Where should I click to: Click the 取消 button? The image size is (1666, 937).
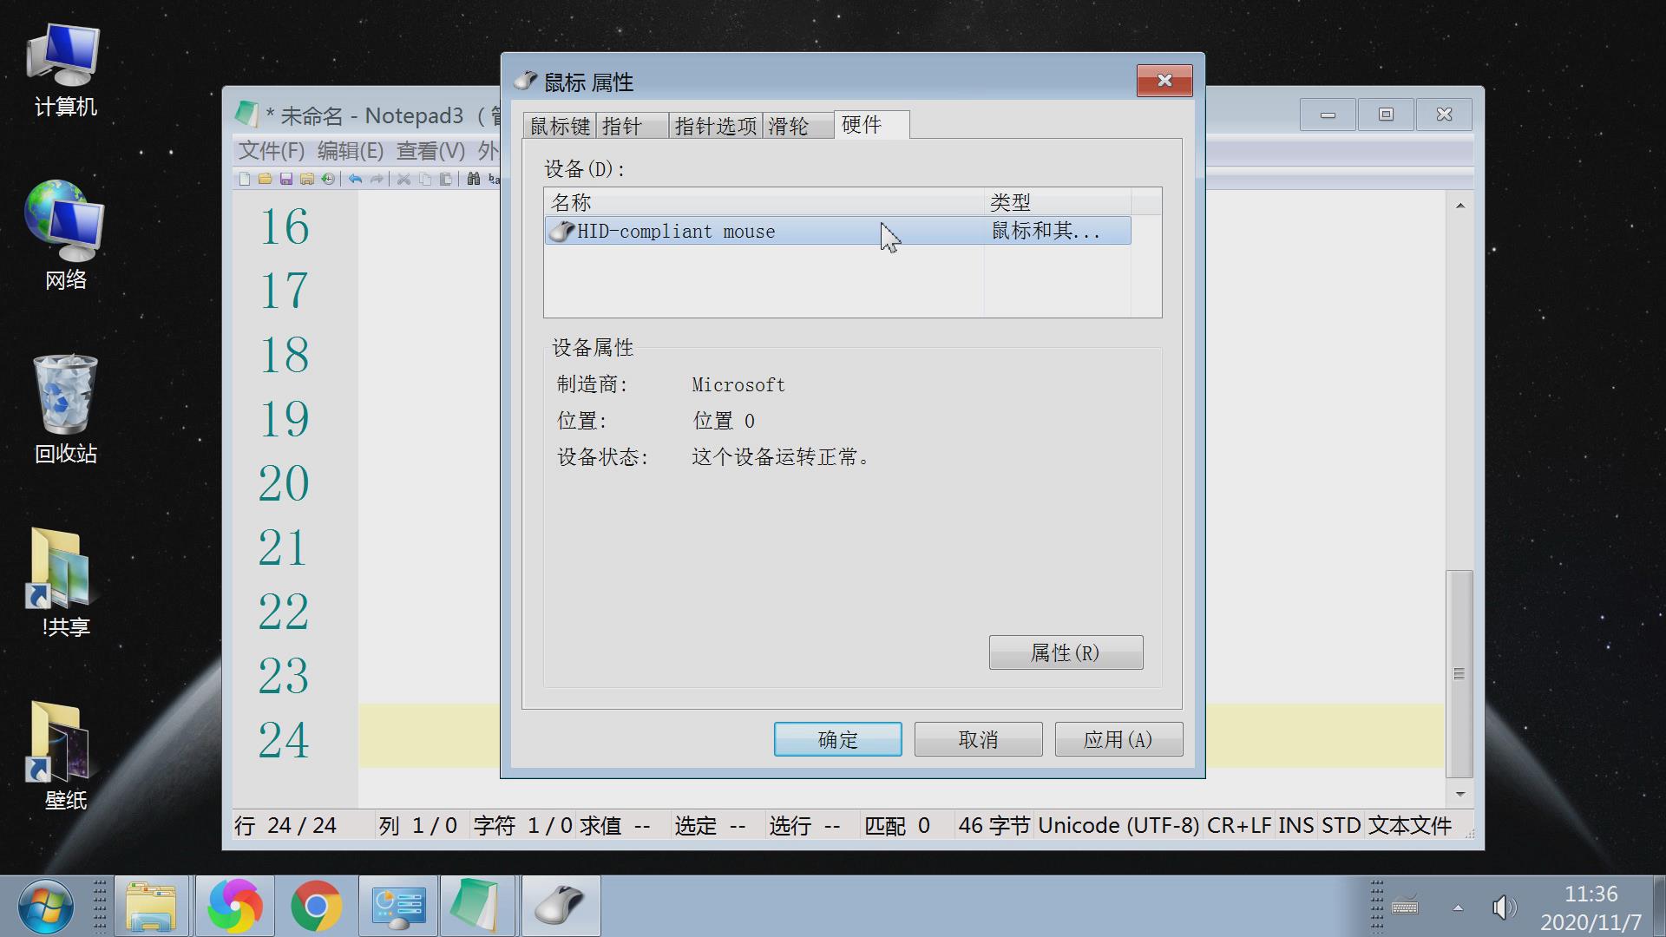coord(977,739)
